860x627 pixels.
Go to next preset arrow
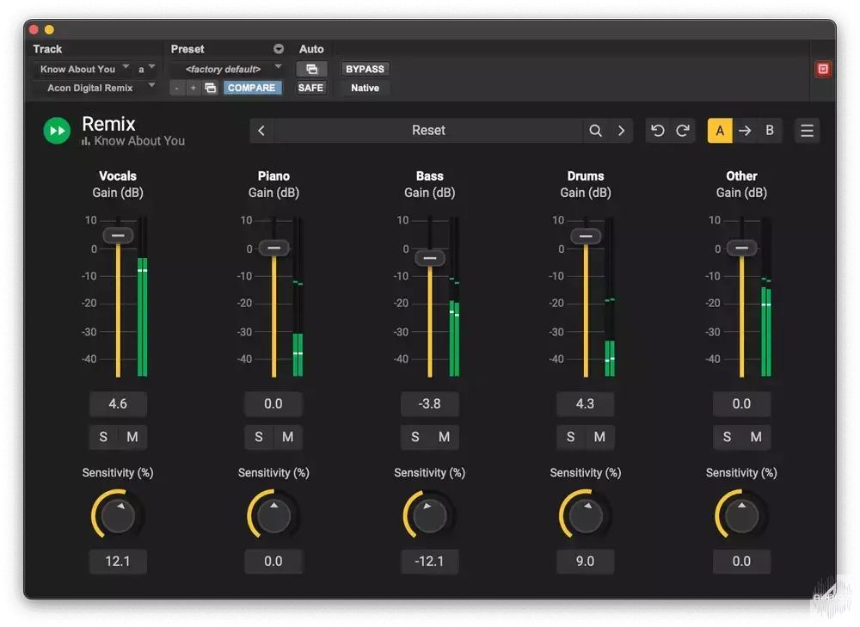621,131
